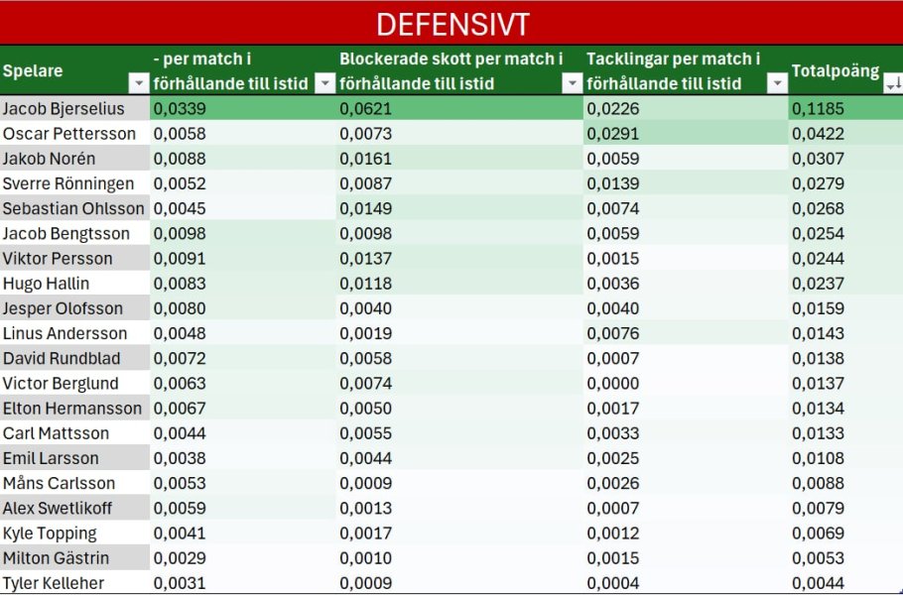Open the '- per match' column filter dropdown
Screen dimensions: 903x595
(324, 84)
